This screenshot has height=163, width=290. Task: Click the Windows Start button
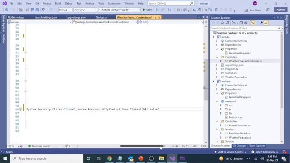click(x=5, y=158)
